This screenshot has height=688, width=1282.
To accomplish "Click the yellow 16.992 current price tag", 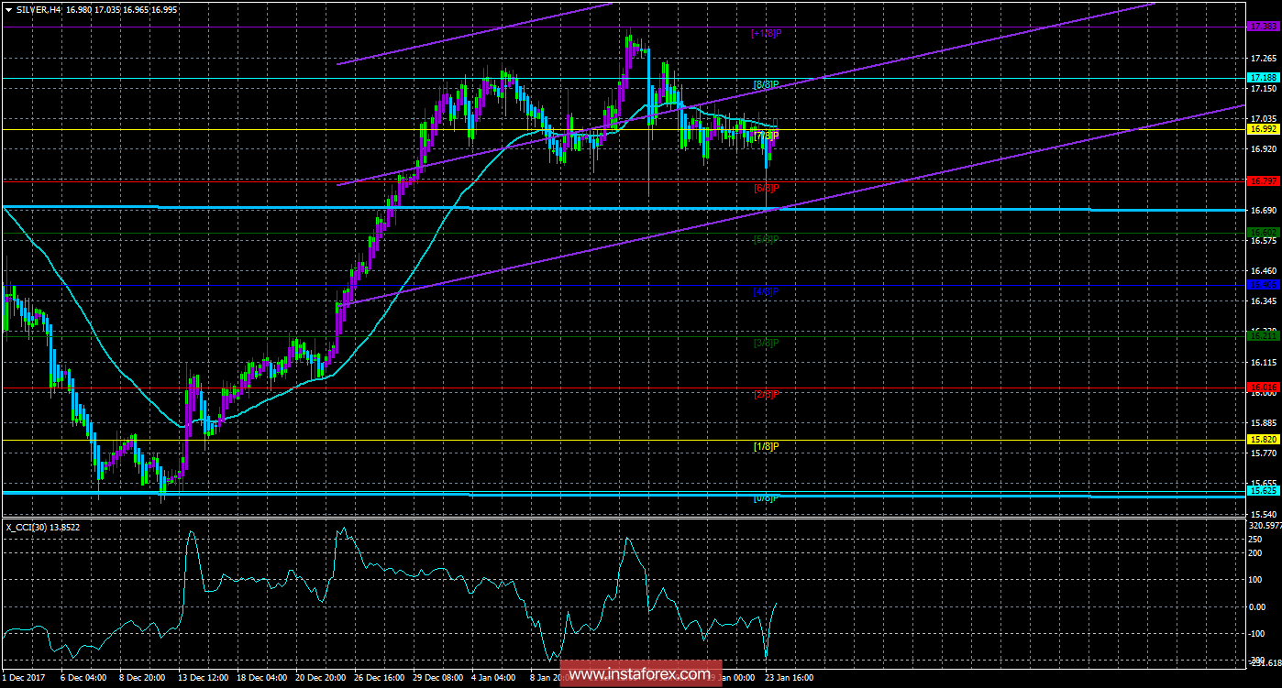I will [1263, 130].
